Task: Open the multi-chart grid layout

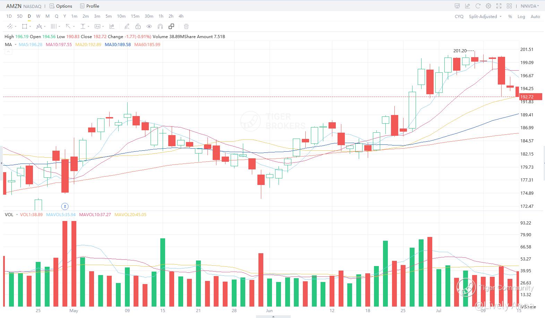Action: coord(509,6)
